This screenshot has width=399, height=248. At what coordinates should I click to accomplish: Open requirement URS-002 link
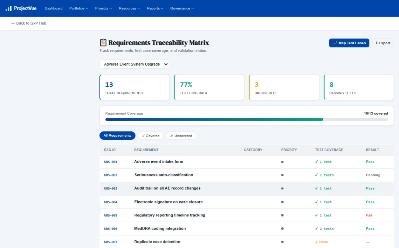pos(111,175)
